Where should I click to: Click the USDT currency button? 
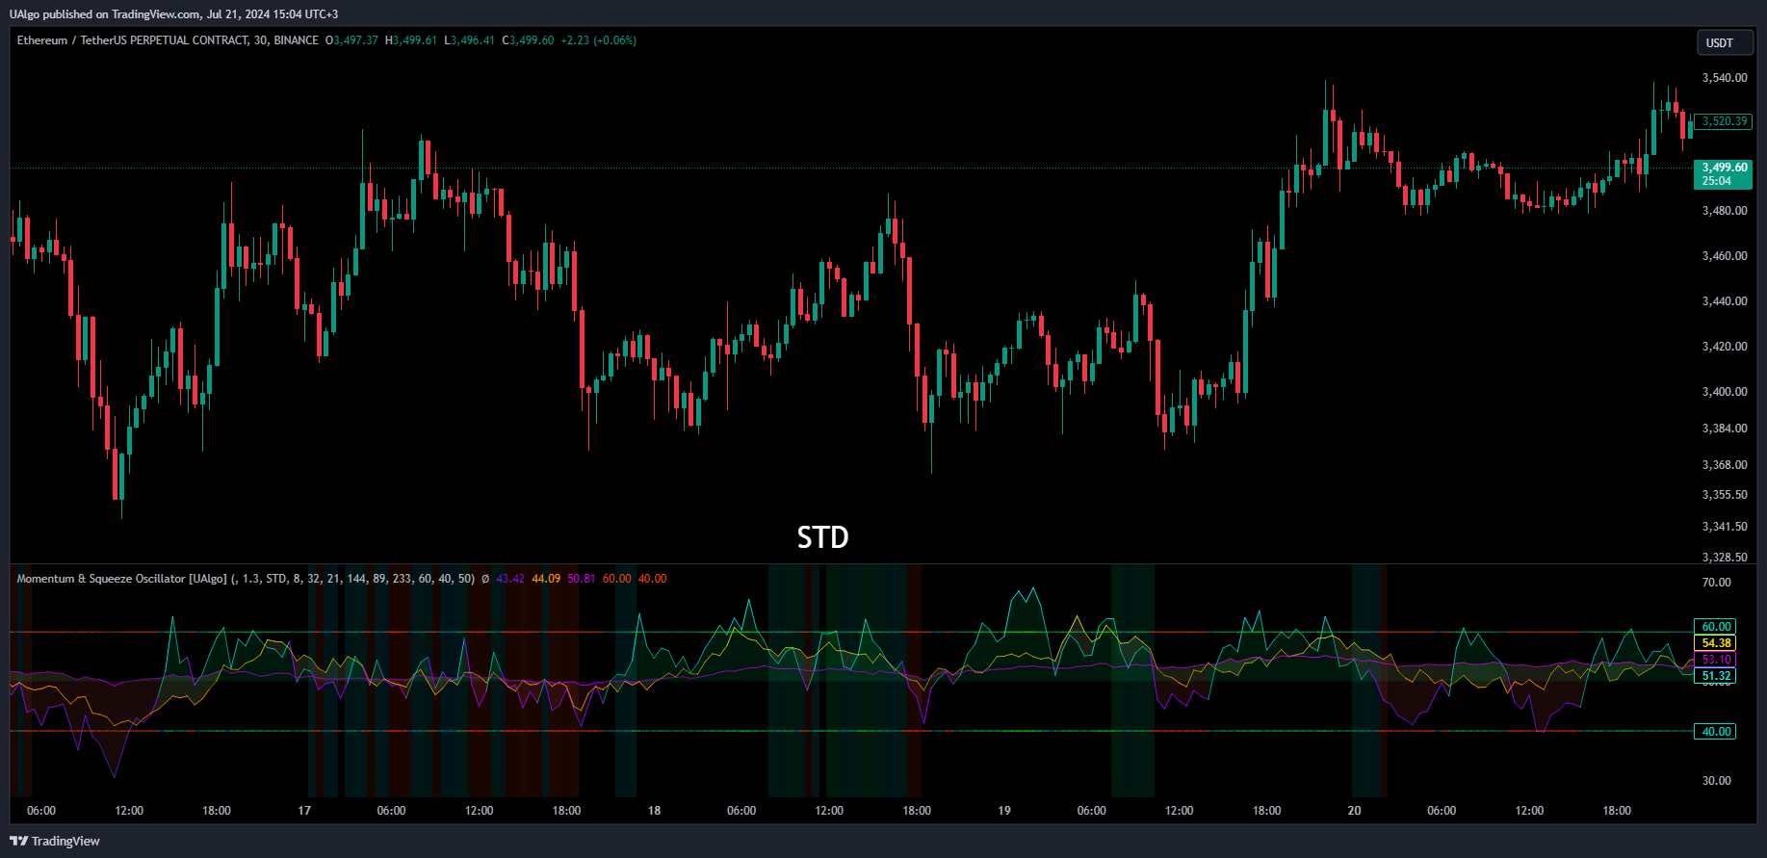pyautogui.click(x=1725, y=42)
